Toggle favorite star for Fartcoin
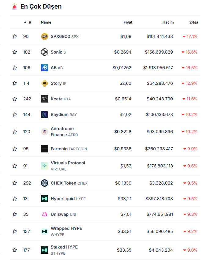Viewport: 216px width, 262px height. tap(15, 149)
